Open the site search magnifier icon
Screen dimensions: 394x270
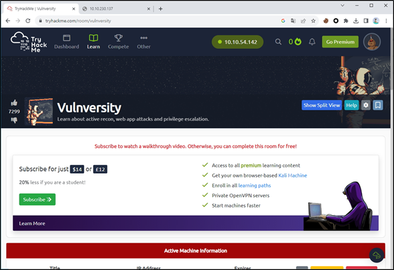pos(278,42)
